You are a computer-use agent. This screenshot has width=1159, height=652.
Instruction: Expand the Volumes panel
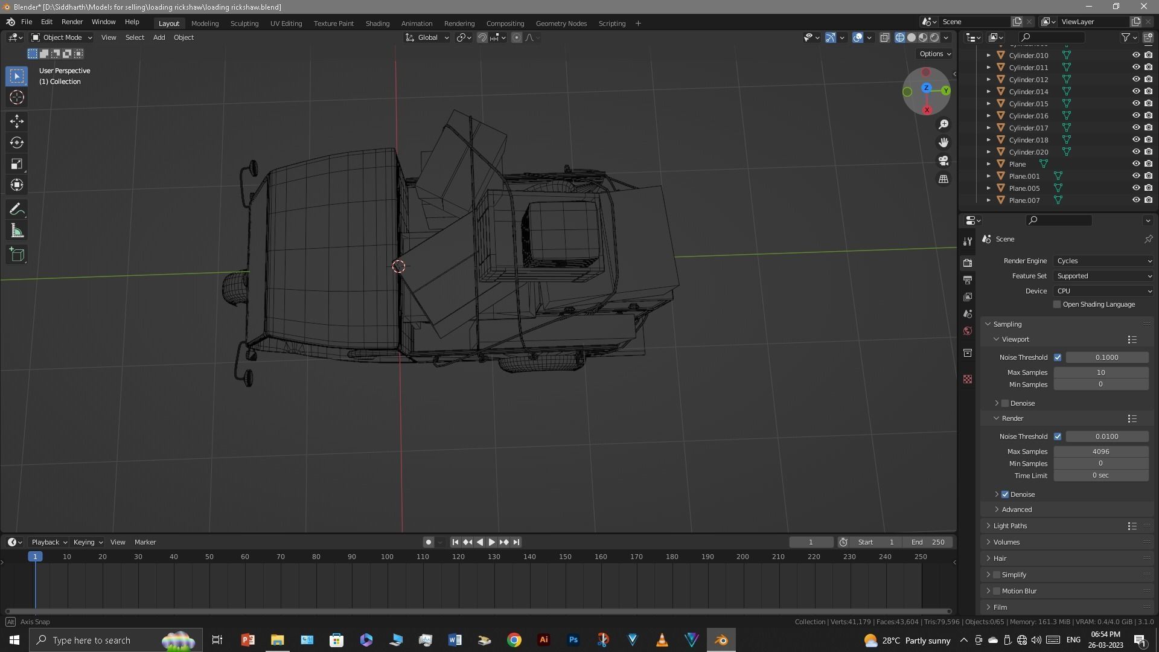(1006, 542)
